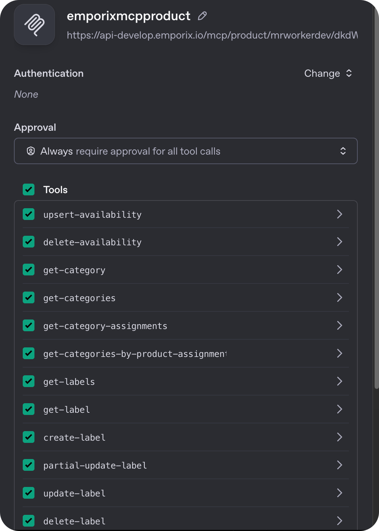Select the partial-update-label tool name

pos(95,466)
